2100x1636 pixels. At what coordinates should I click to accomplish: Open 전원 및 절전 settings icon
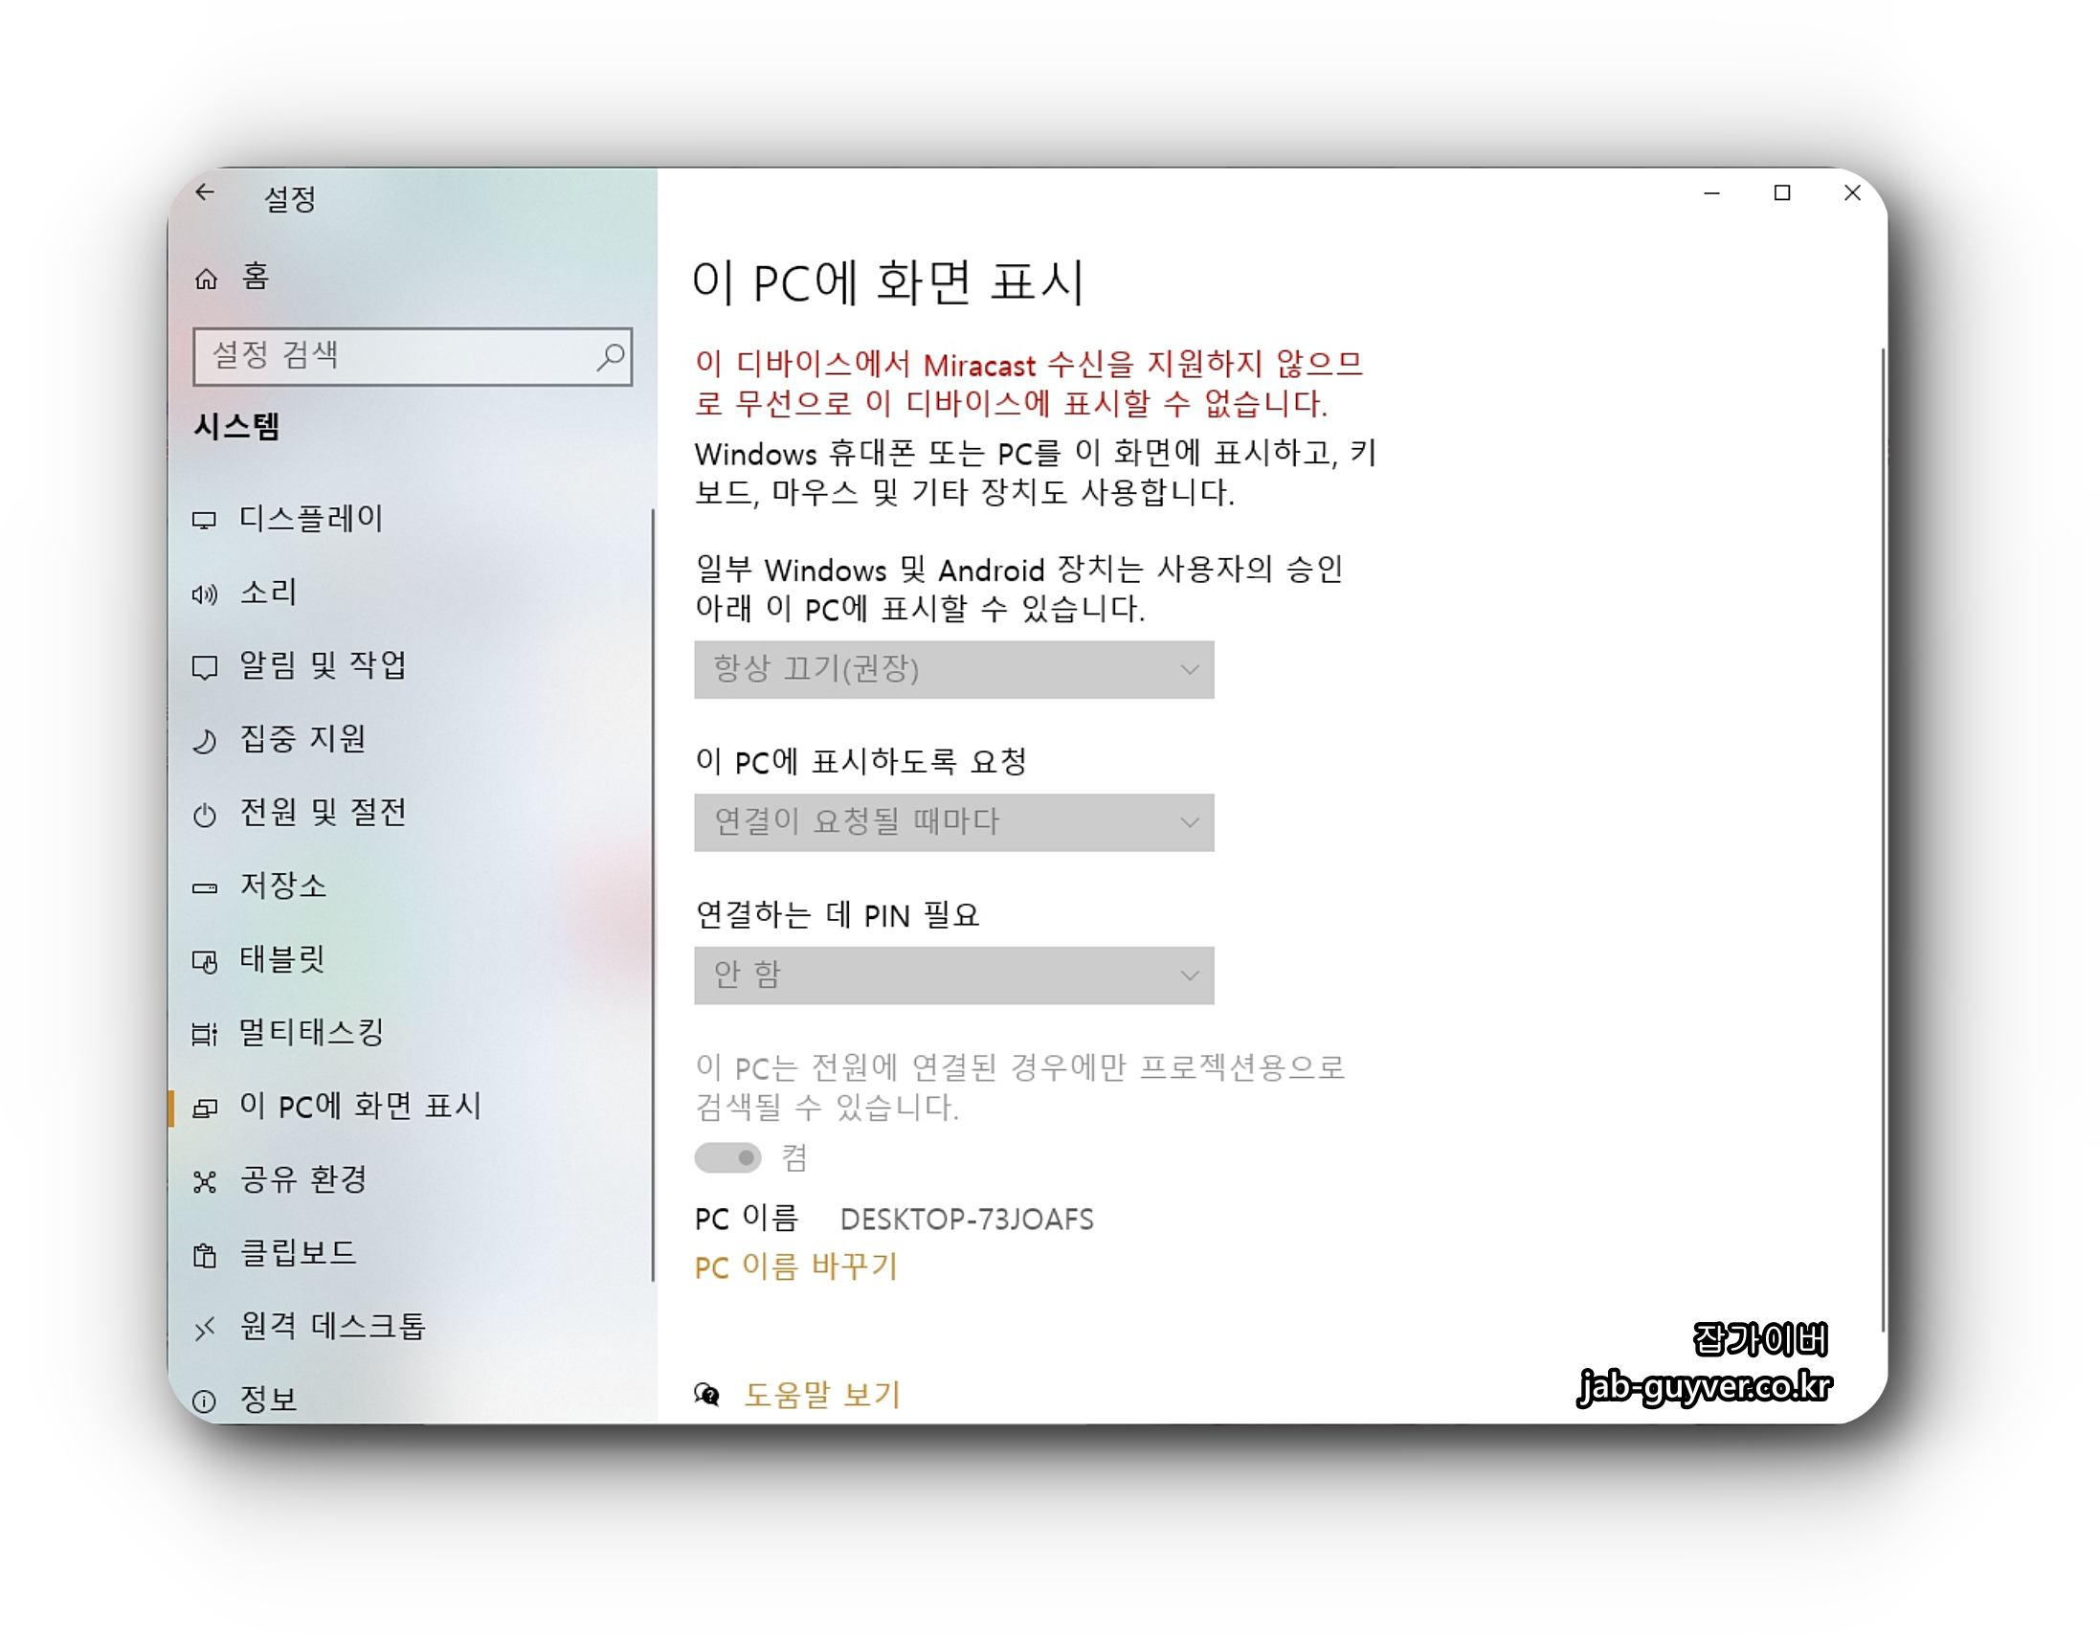coord(207,814)
